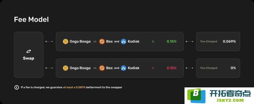Click the green 0.15% value
Viewport: 254px width, 104px height.
(x=171, y=41)
